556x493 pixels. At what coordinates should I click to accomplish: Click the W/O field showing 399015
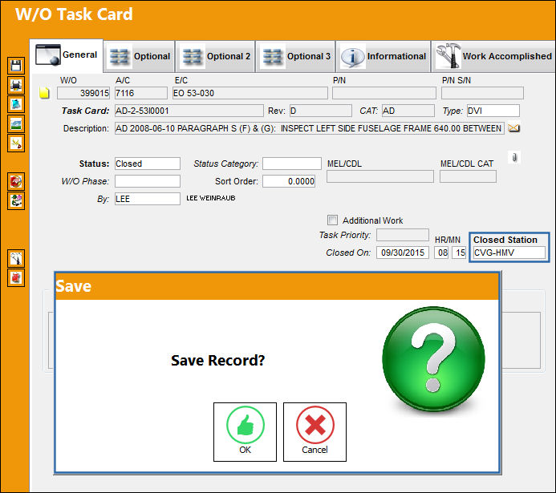click(83, 93)
